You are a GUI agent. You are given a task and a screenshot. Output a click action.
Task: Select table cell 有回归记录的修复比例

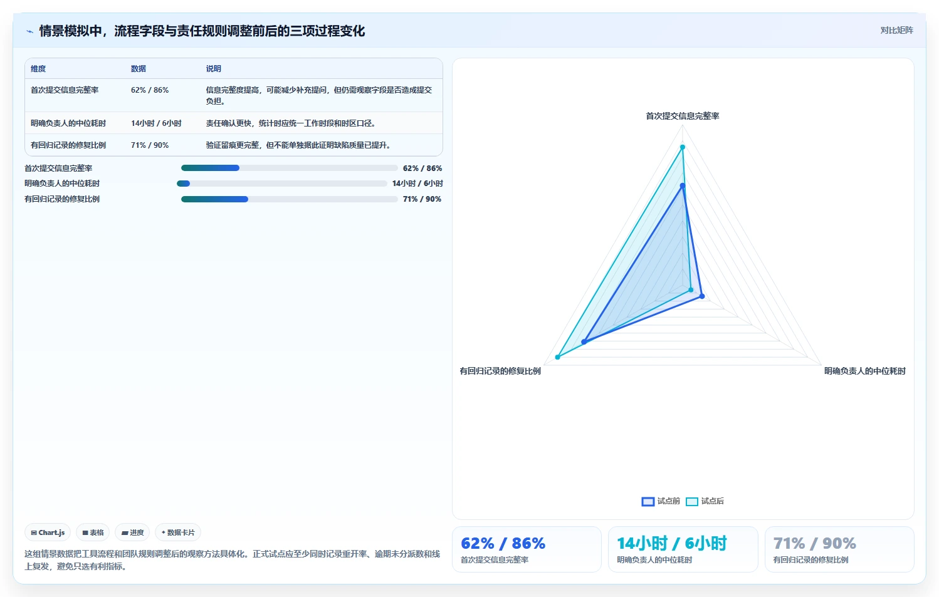point(68,145)
